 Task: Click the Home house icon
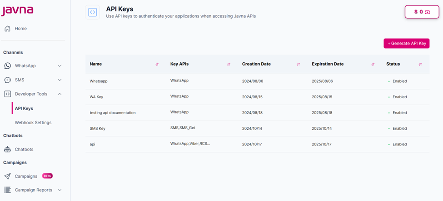[8, 29]
